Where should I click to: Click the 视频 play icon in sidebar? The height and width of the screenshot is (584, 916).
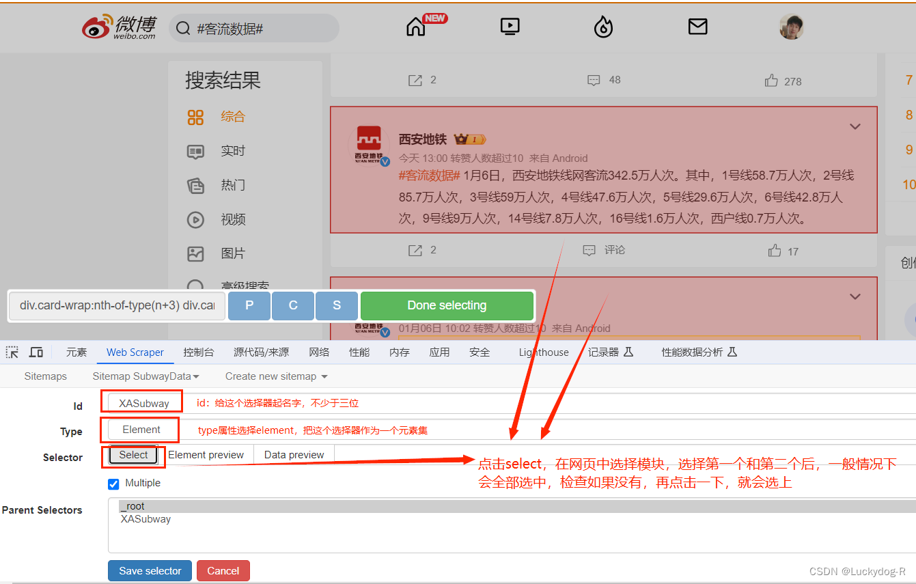pyautogui.click(x=195, y=220)
